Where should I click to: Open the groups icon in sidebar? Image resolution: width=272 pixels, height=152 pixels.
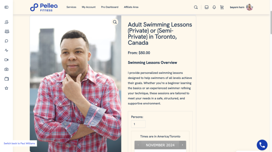click(7, 31)
